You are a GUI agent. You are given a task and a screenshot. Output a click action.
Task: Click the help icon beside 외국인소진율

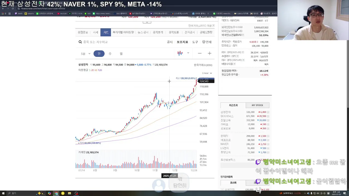tap(243, 35)
